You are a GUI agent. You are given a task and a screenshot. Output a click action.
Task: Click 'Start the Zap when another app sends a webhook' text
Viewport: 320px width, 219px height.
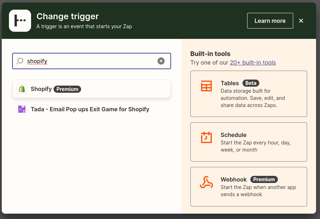258,191
